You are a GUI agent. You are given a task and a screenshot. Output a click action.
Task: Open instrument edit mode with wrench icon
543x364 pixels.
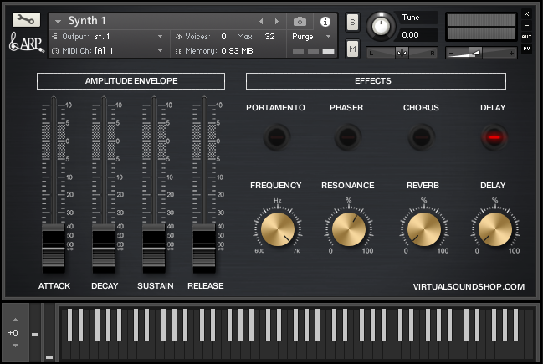[x=25, y=19]
